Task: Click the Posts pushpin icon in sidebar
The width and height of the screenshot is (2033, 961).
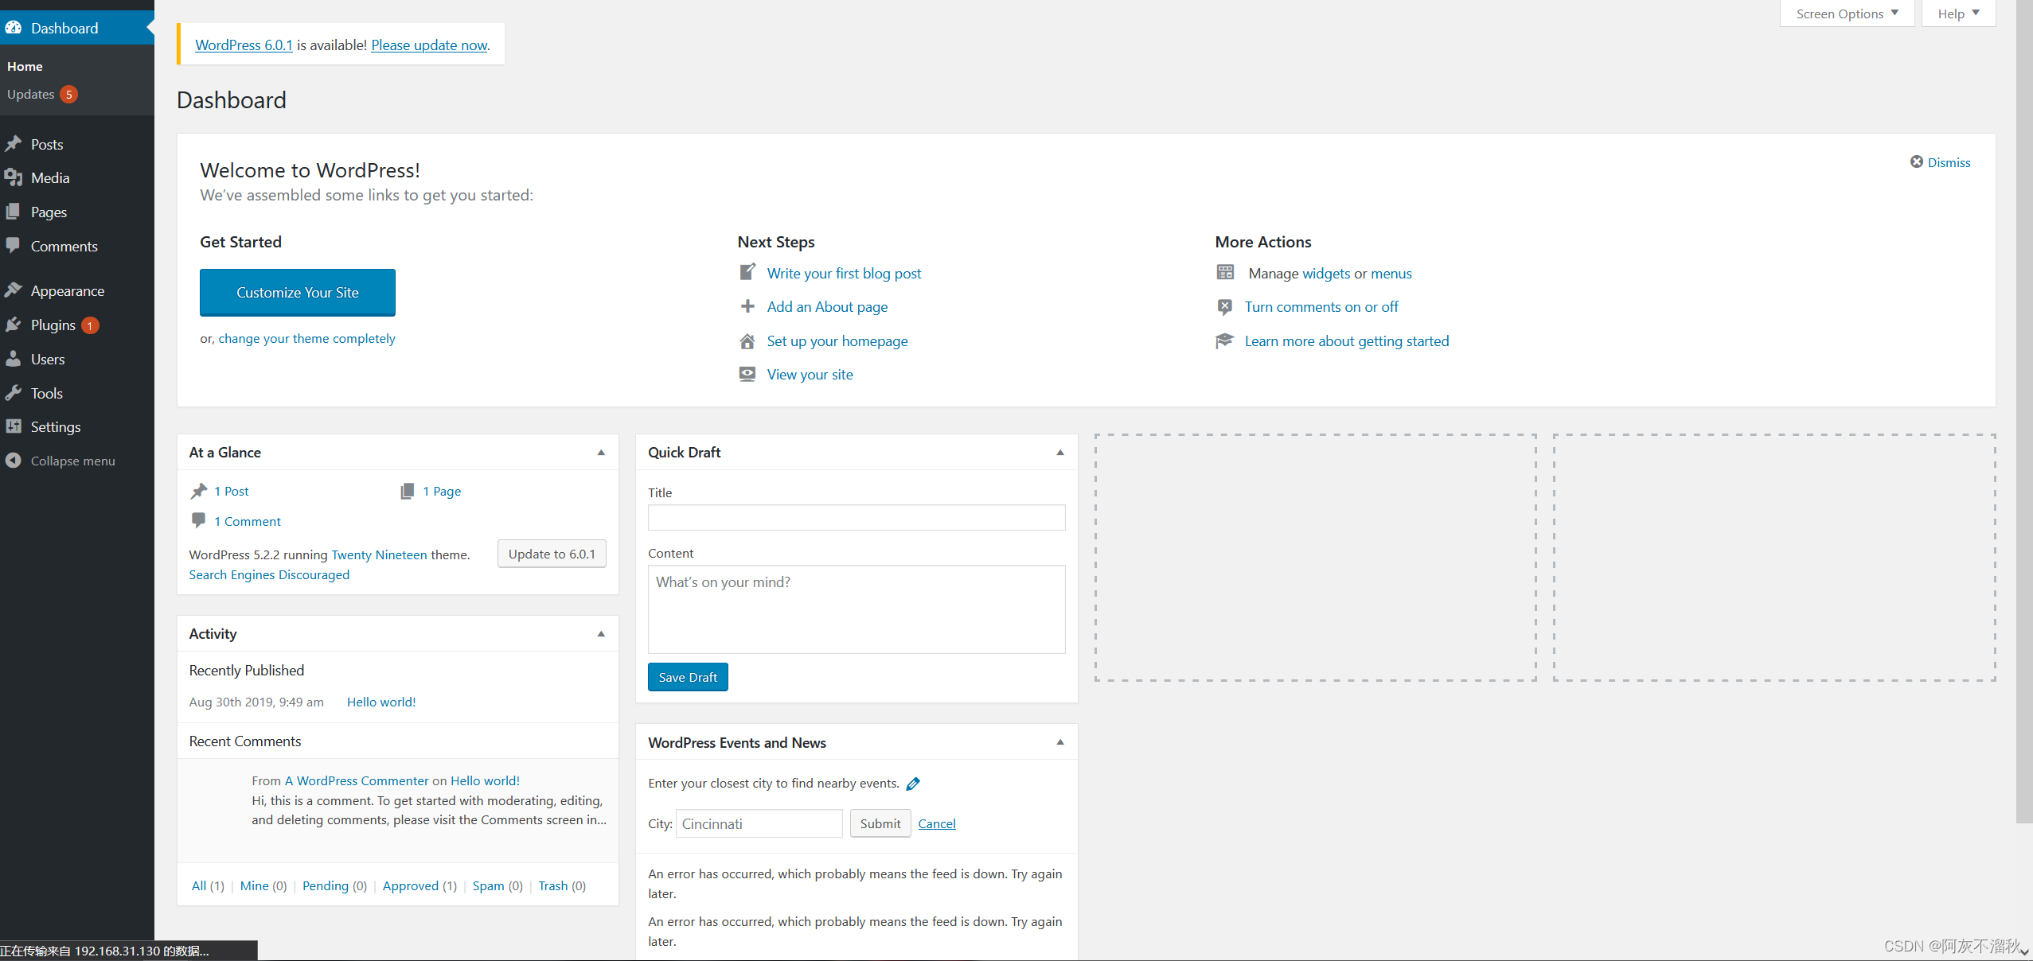Action: coord(13,144)
